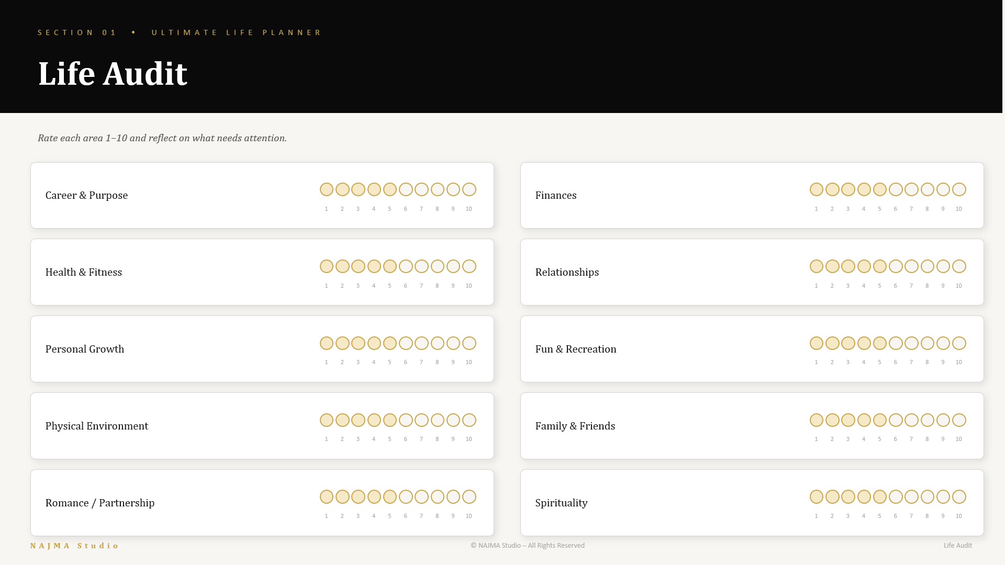
Task: Mark Spirituality rating 10
Action: click(x=959, y=496)
